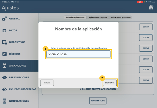Screen dimensions: 157x108
Task: Open the DATOS settings section
Action: pyautogui.click(x=19, y=30)
